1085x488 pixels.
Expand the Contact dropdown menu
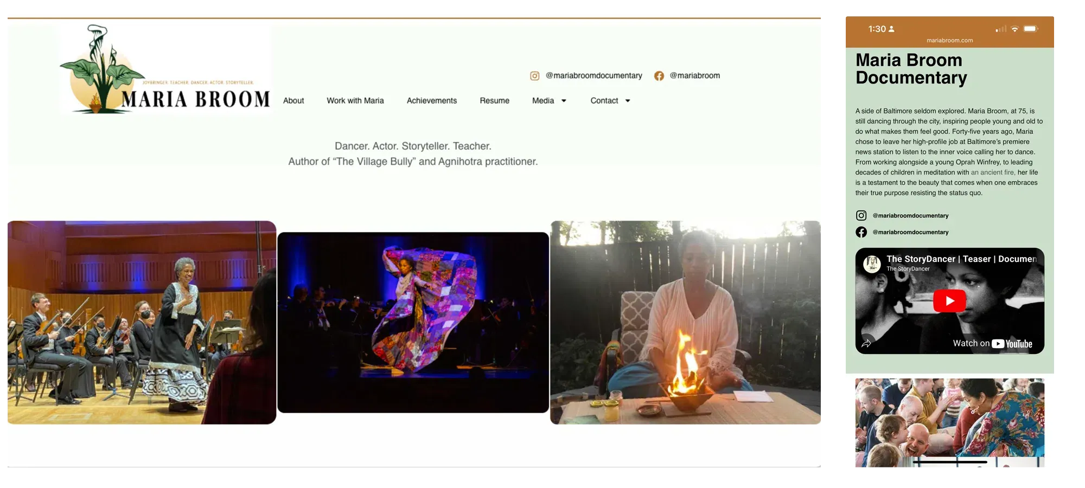(x=609, y=100)
